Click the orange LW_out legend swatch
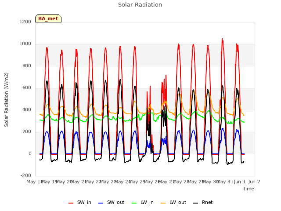Image resolution: width=281 pixels, height=211 pixels. (163, 203)
